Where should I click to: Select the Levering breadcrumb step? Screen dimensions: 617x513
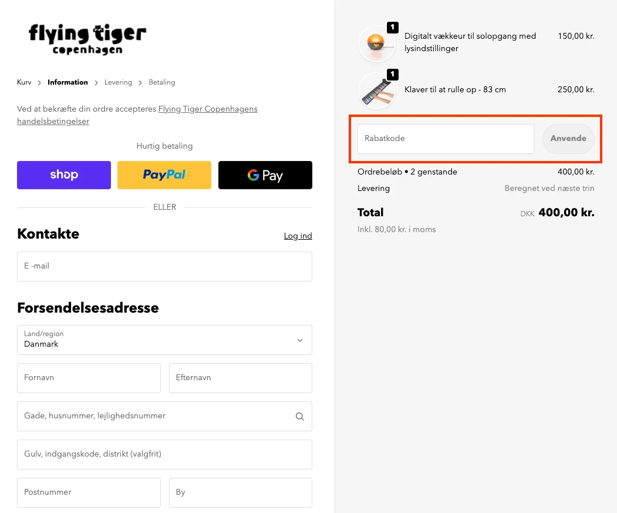pyautogui.click(x=118, y=82)
